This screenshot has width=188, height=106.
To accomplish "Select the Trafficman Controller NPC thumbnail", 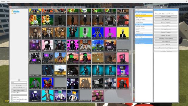I will pos(48,20).
